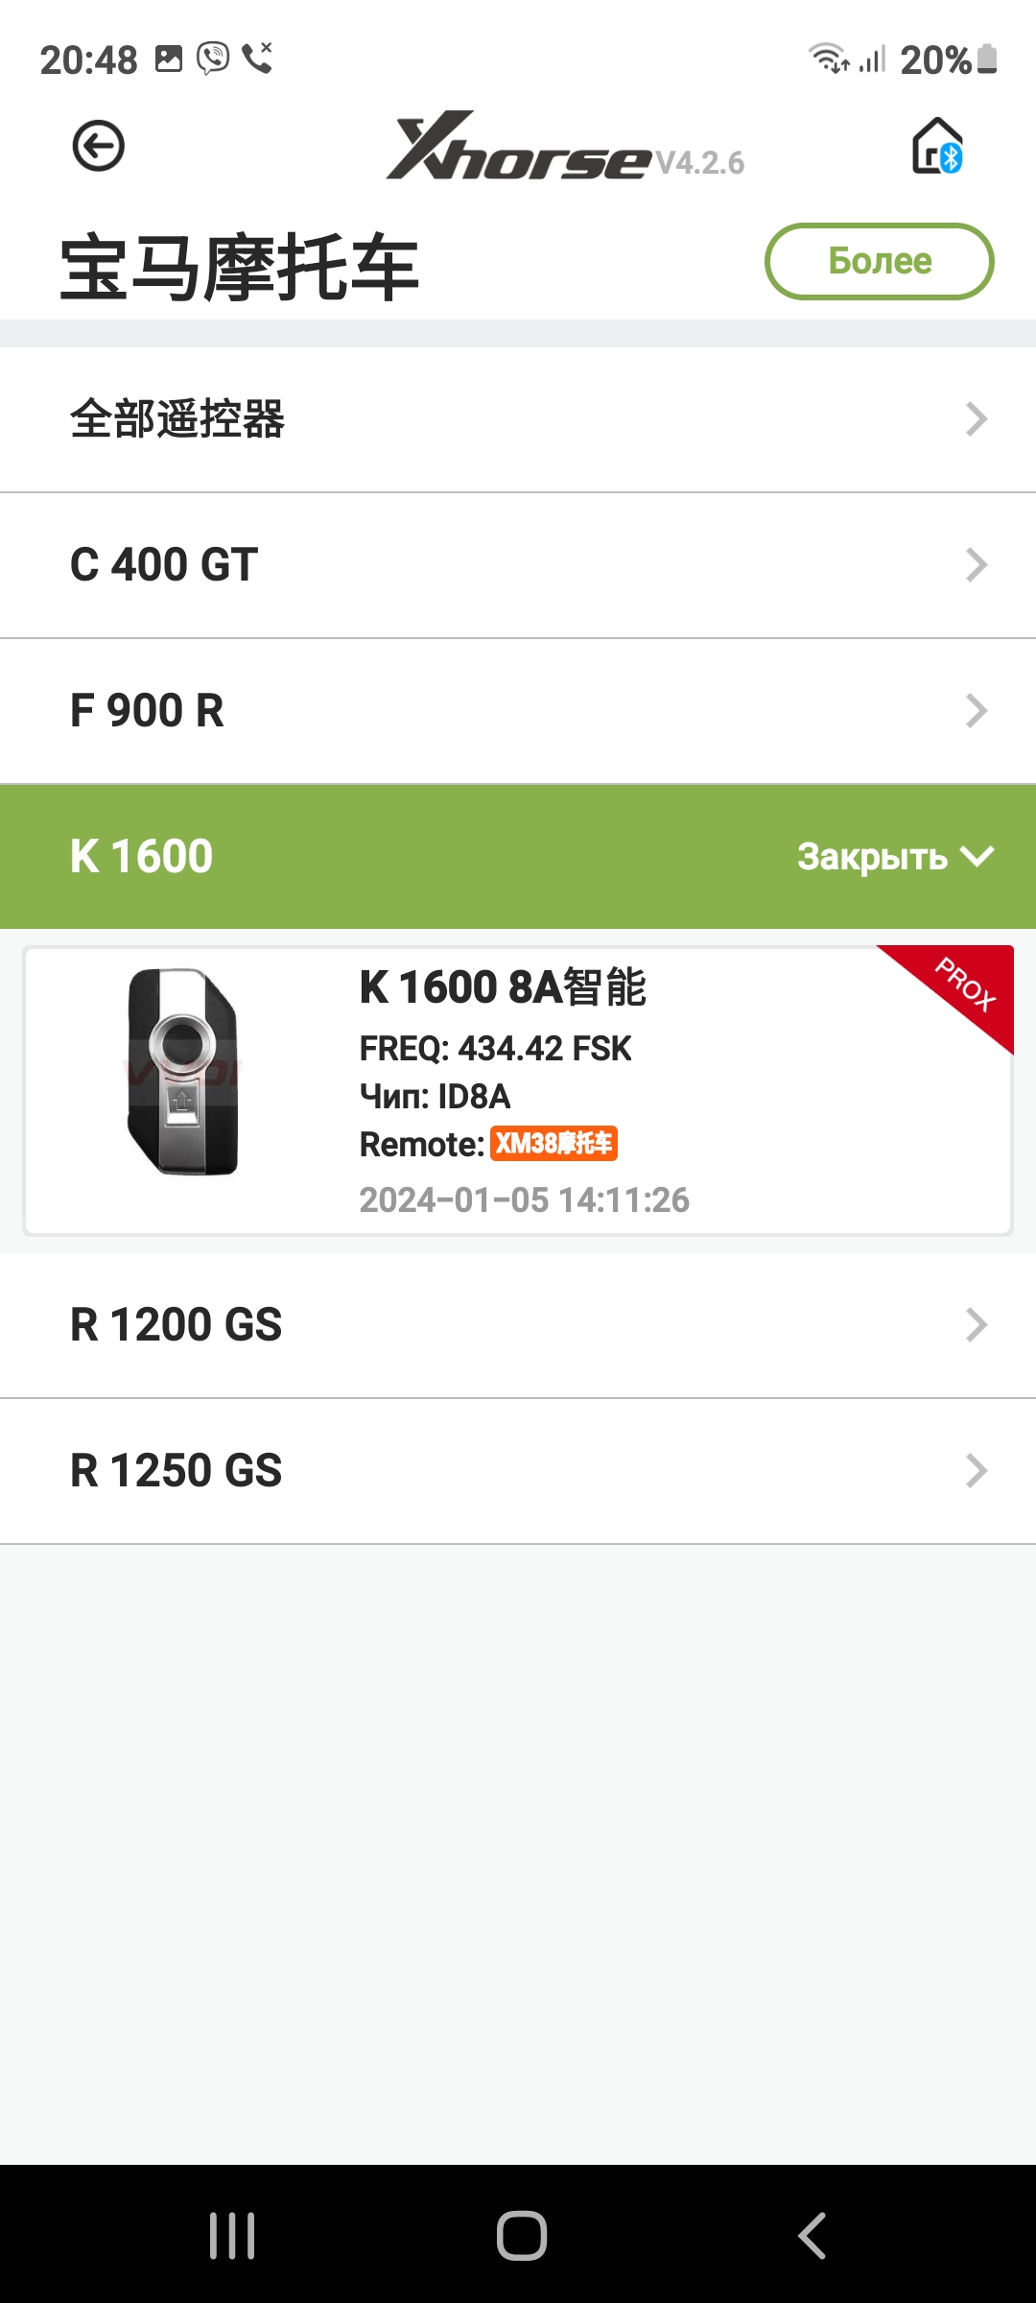Tap the orange XM38 remote tag
The image size is (1036, 2303).
tap(553, 1144)
